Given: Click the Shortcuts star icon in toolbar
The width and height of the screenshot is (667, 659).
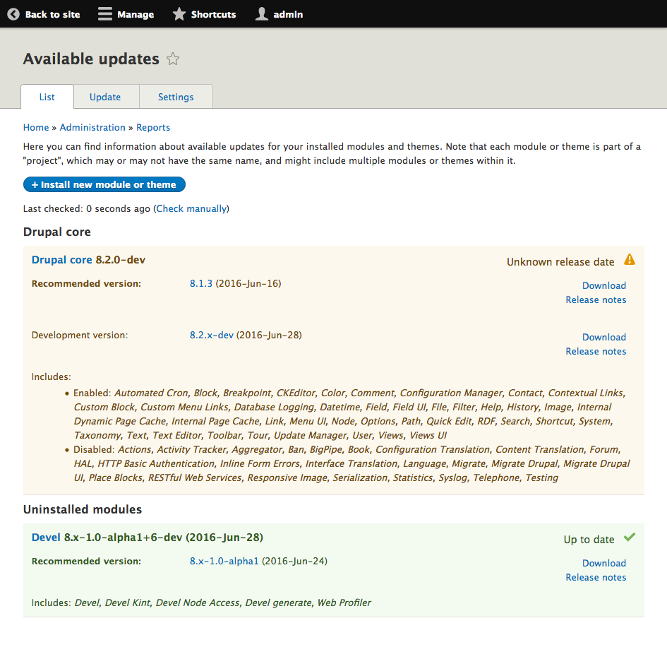Looking at the screenshot, I should pyautogui.click(x=179, y=13).
